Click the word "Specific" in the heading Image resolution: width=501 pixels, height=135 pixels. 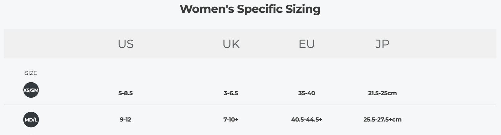[x=259, y=9]
